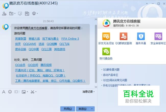Click the window shake icon
The height and width of the screenshot is (112, 166).
coord(16,92)
